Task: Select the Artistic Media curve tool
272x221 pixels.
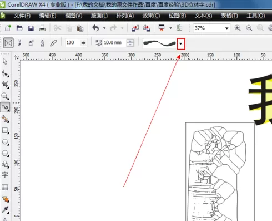Action: coord(5,107)
